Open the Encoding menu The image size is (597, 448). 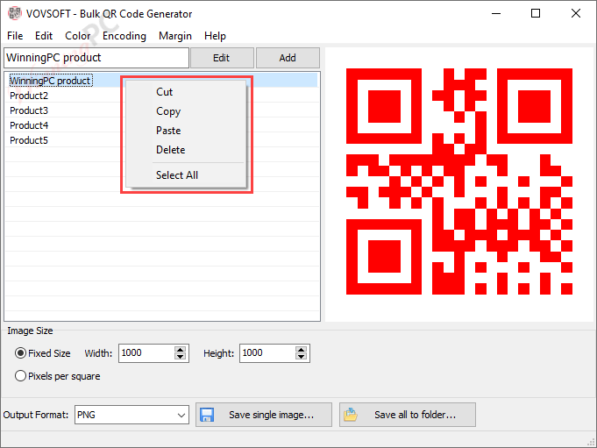tap(124, 36)
